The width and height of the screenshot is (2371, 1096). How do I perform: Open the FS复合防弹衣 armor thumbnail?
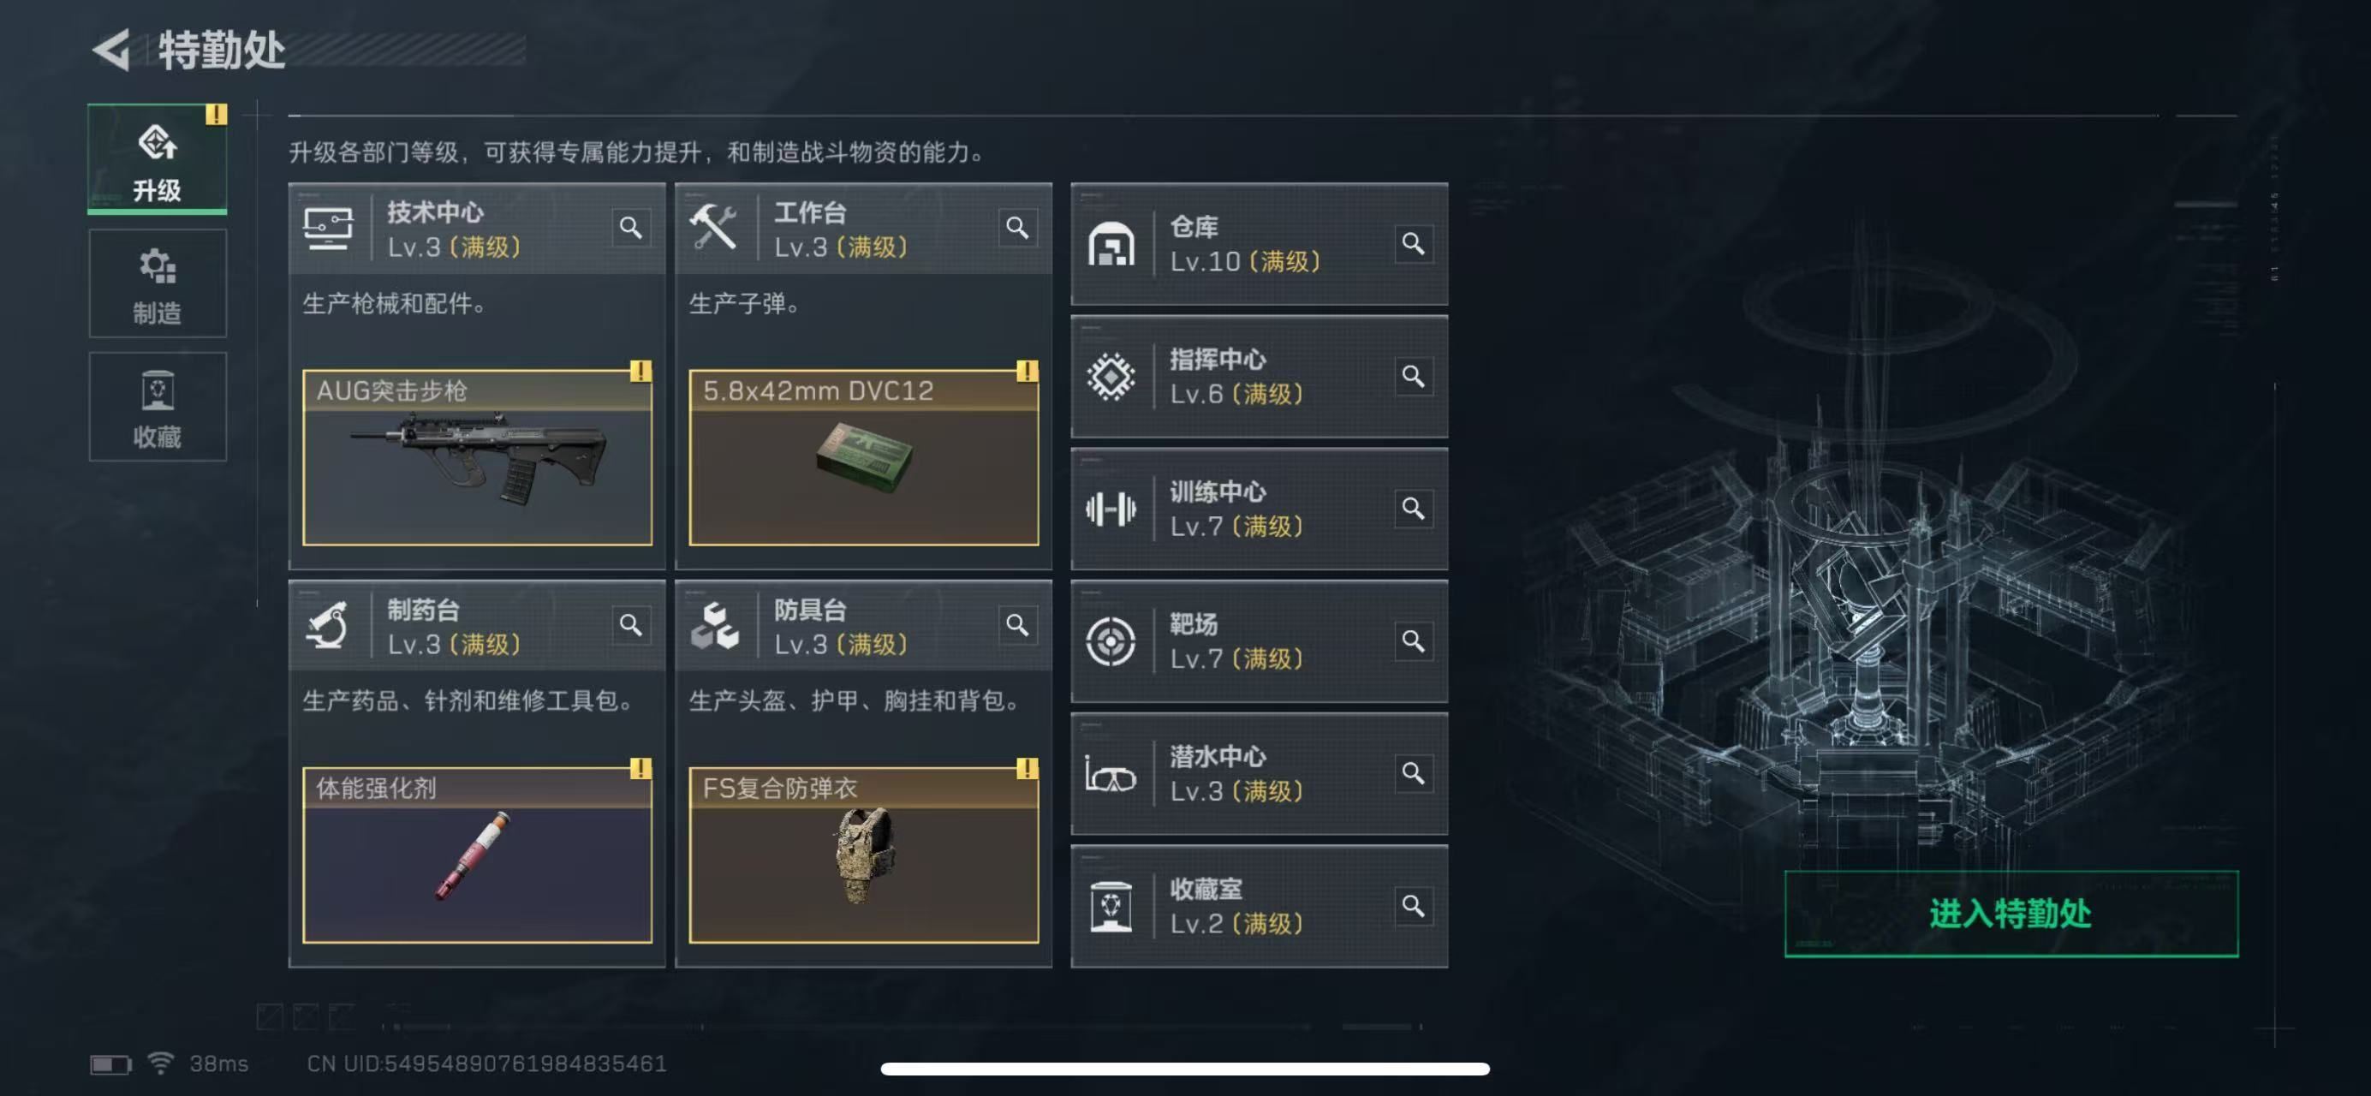863,855
